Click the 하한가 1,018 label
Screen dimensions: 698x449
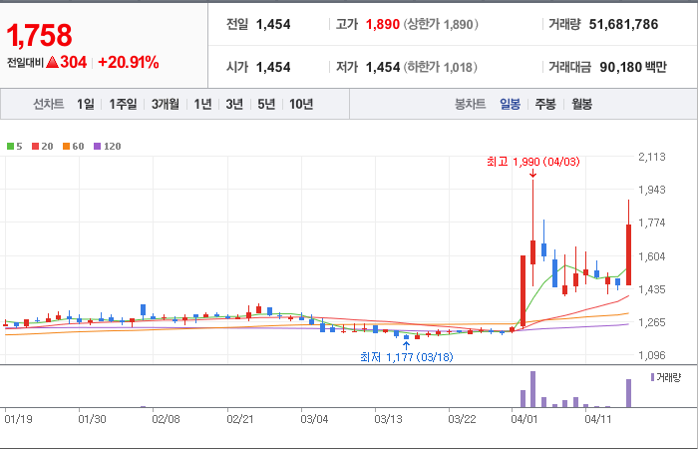coord(441,67)
